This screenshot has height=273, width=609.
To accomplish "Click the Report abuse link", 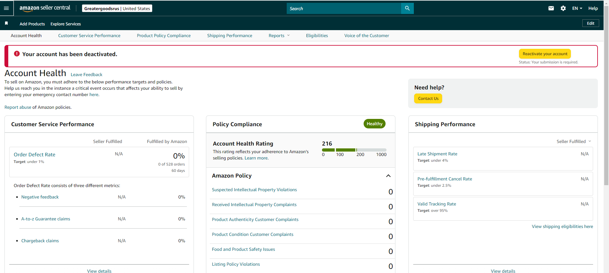I will [18, 107].
